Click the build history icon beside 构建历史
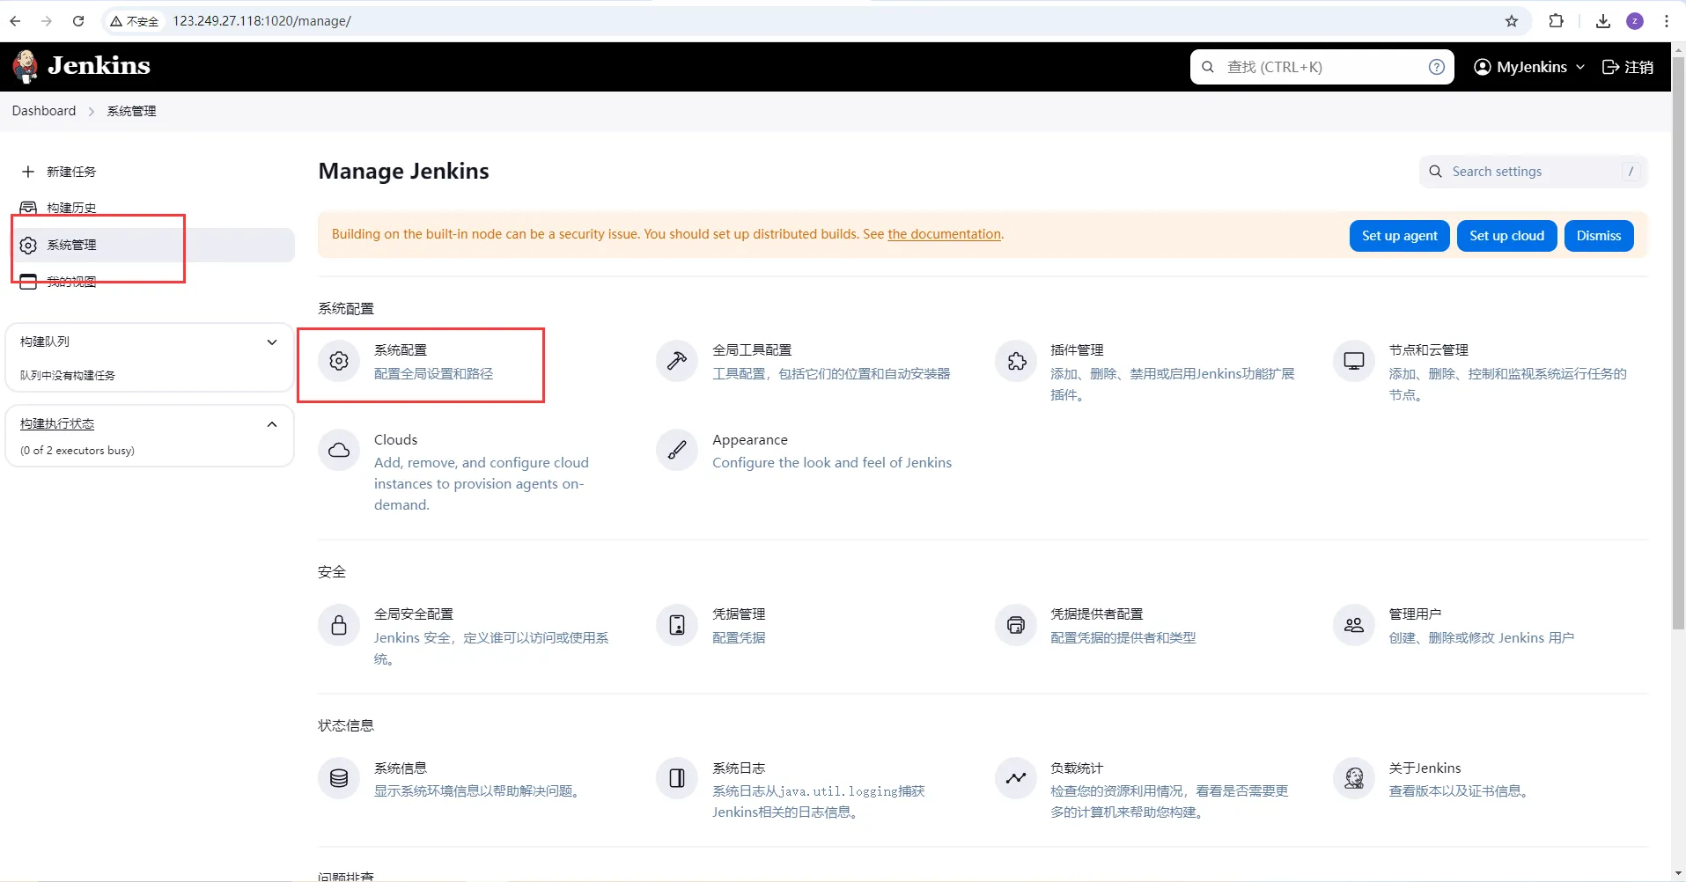The image size is (1686, 882). pyautogui.click(x=28, y=208)
